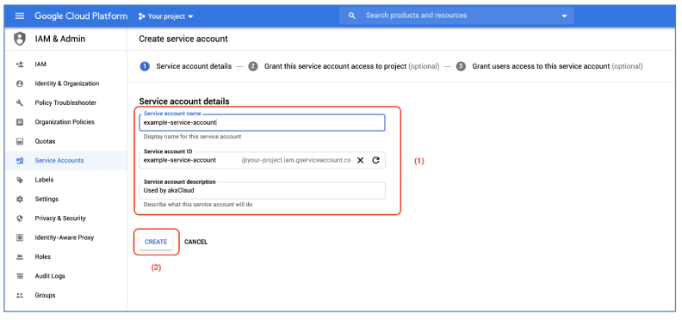Image resolution: width=682 pixels, height=320 pixels.
Task: Click the project selector hexagon icon
Action: point(141,16)
